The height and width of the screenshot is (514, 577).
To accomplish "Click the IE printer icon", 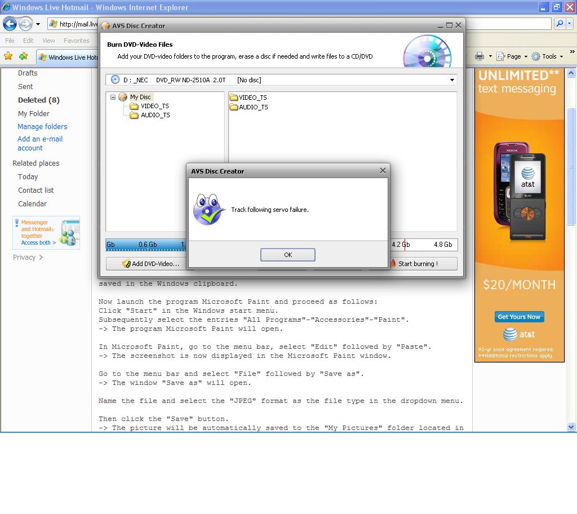I will 480,56.
